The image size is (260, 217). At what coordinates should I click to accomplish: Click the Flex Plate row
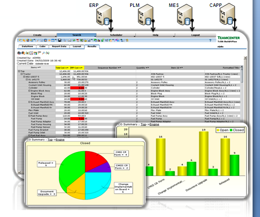(x=129, y=110)
